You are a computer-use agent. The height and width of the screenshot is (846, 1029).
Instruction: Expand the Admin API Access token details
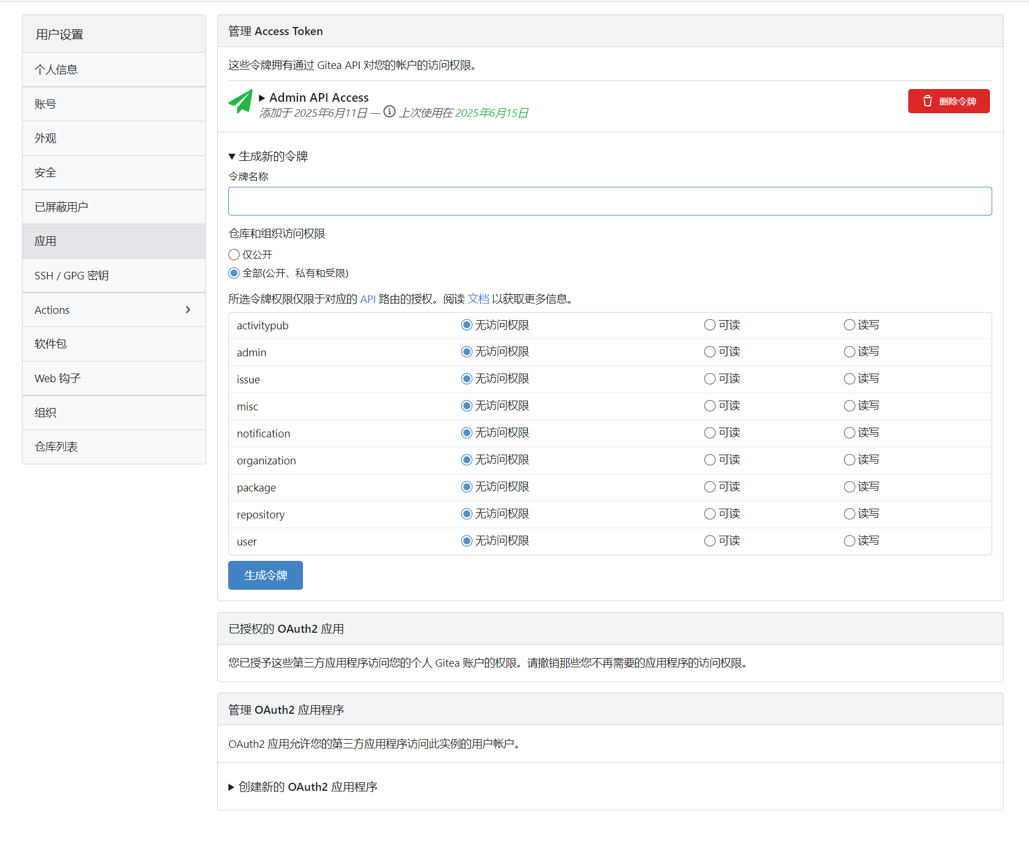pyautogui.click(x=261, y=97)
